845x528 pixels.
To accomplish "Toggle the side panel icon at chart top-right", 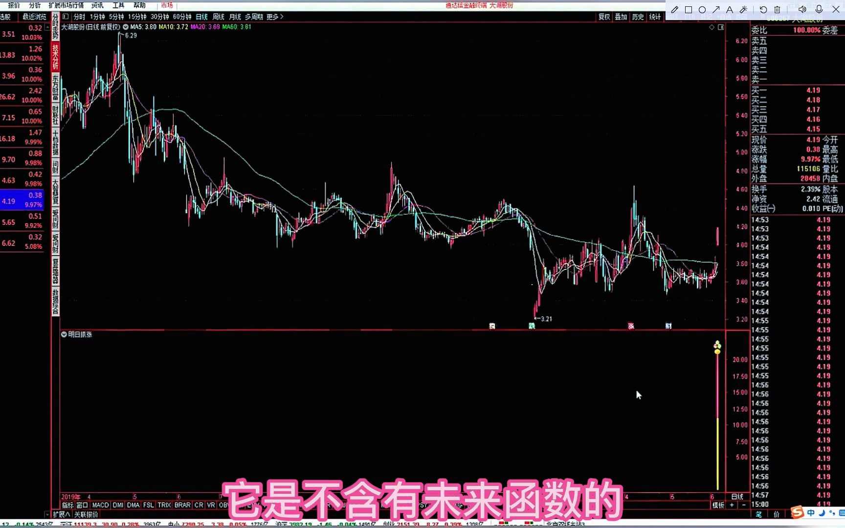I will tap(721, 27).
